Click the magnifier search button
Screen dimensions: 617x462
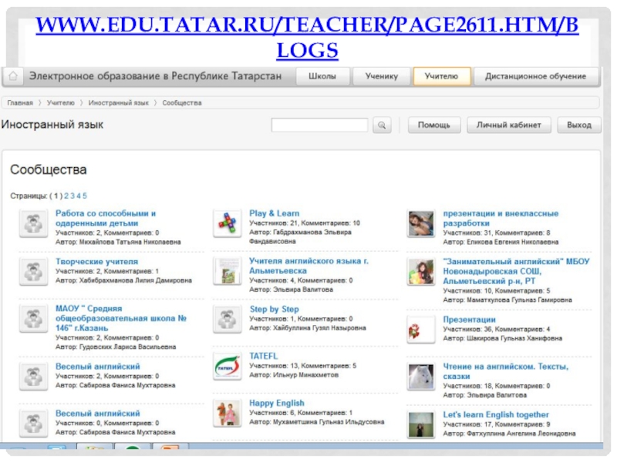pos(382,125)
